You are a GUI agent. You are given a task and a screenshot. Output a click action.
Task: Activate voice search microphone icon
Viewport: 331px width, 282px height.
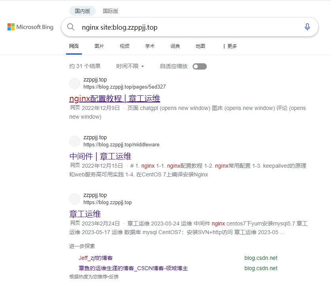tap(307, 27)
